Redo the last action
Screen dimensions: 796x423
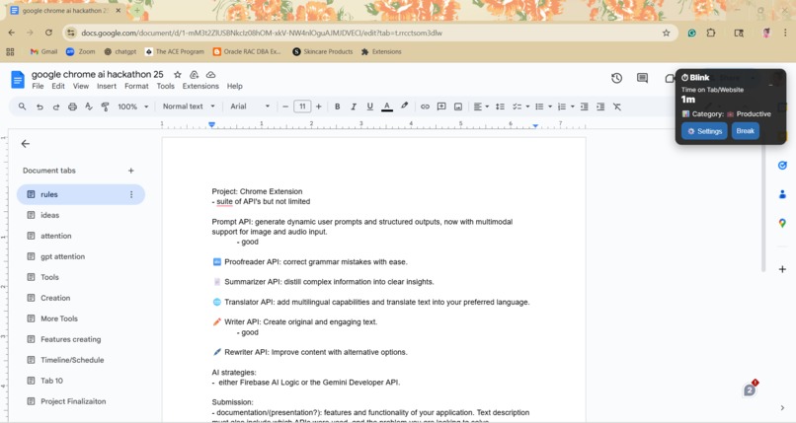point(56,106)
